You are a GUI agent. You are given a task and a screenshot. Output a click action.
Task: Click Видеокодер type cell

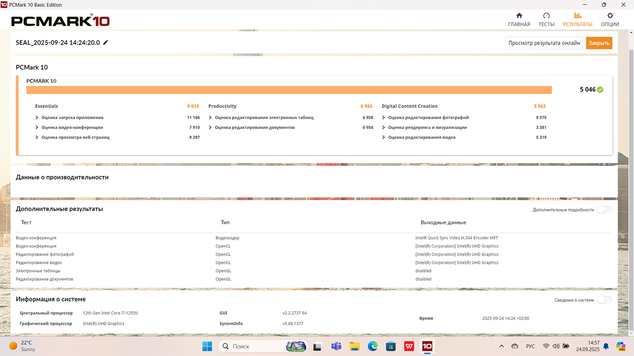coord(227,238)
